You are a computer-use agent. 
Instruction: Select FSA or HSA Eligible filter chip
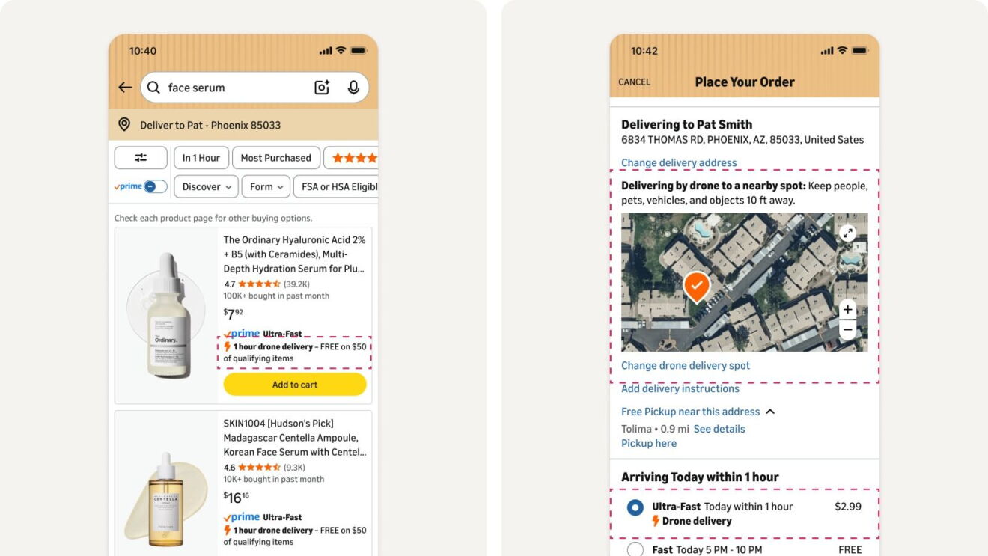pos(336,186)
